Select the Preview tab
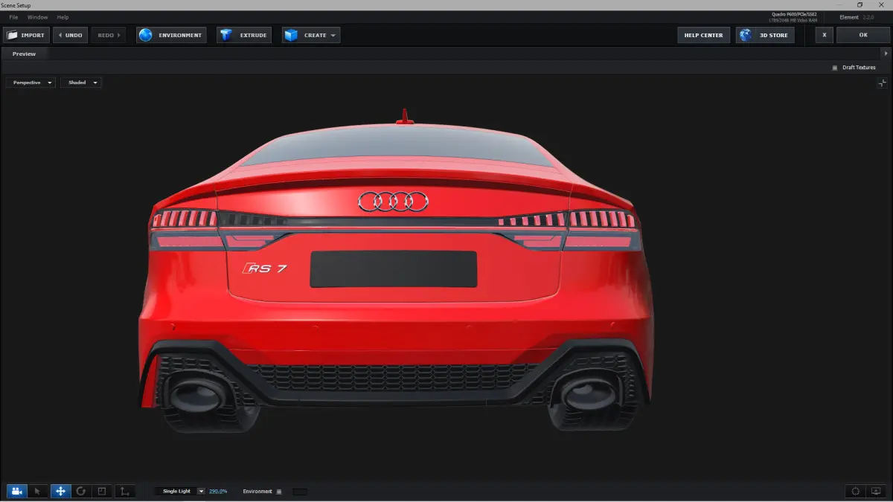The width and height of the screenshot is (893, 502). click(x=24, y=54)
